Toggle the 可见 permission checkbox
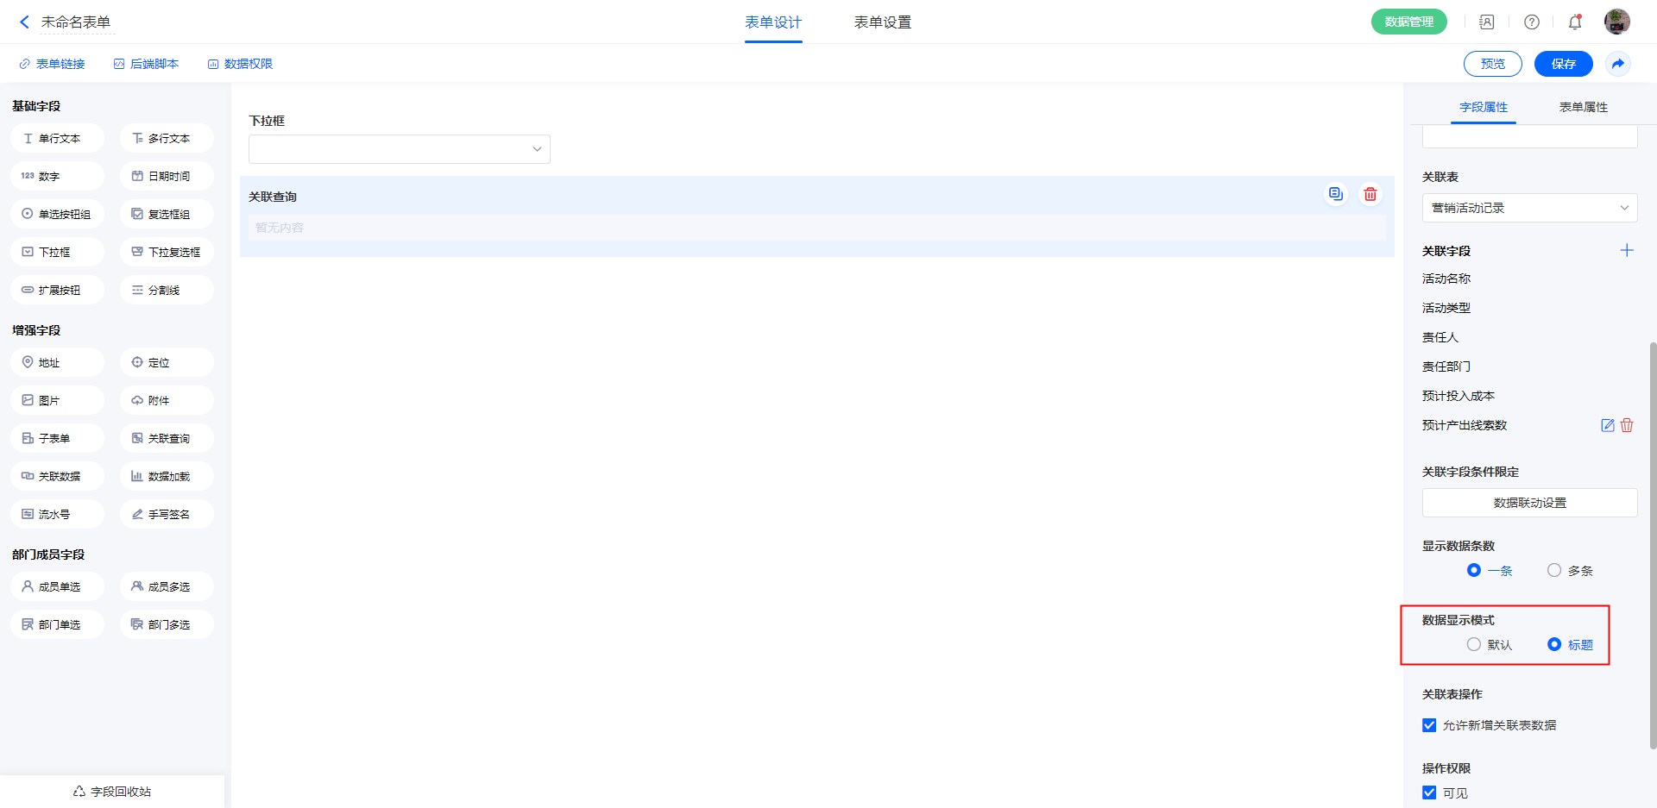Viewport: 1657px width, 808px height. (1429, 792)
